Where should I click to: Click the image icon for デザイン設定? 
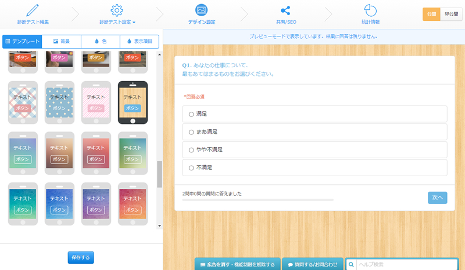[202, 10]
